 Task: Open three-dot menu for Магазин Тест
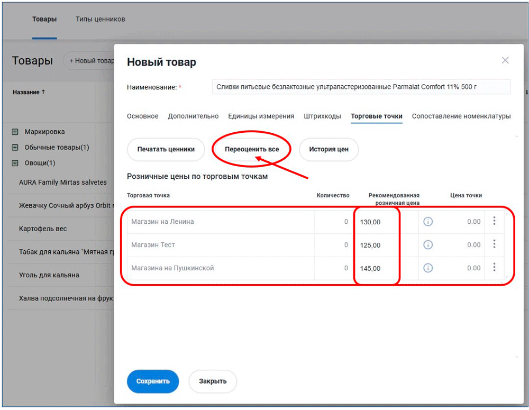click(x=494, y=244)
